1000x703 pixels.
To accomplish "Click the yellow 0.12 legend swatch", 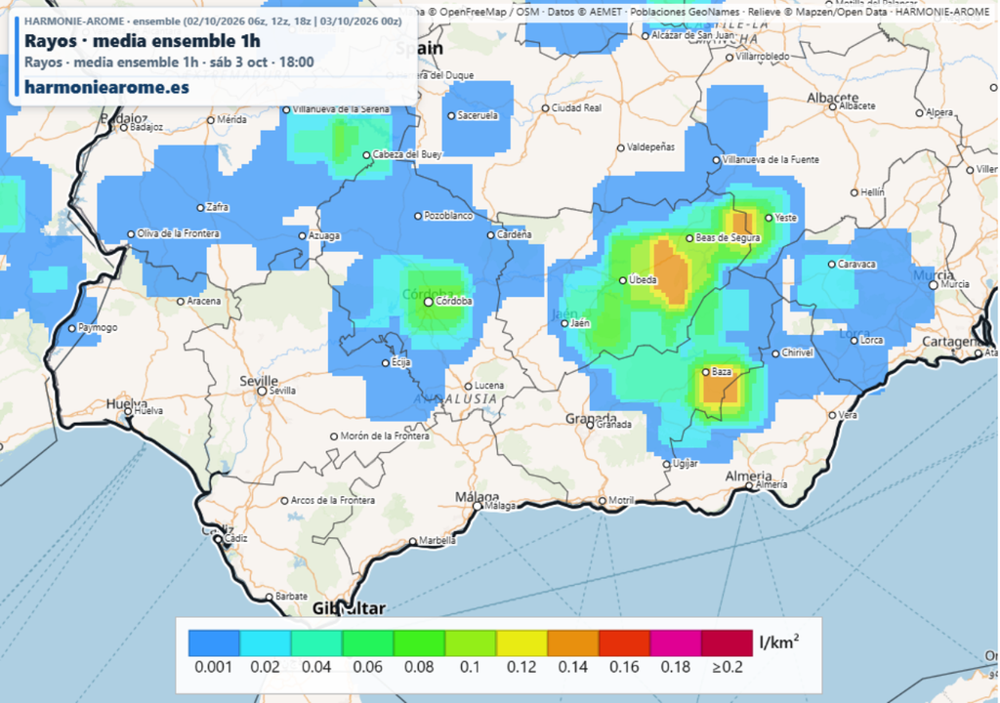I will (522, 643).
